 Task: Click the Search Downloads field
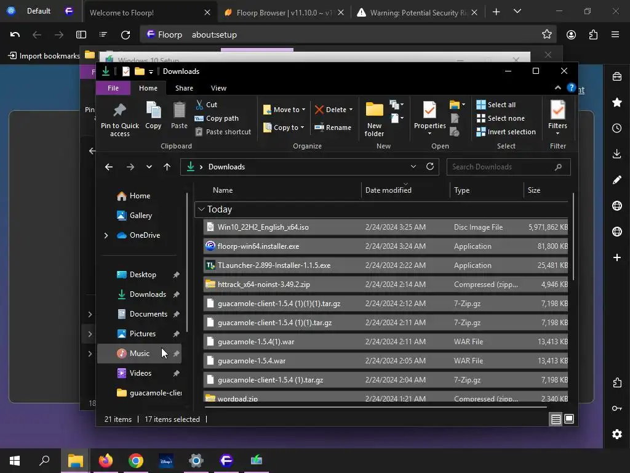click(508, 166)
